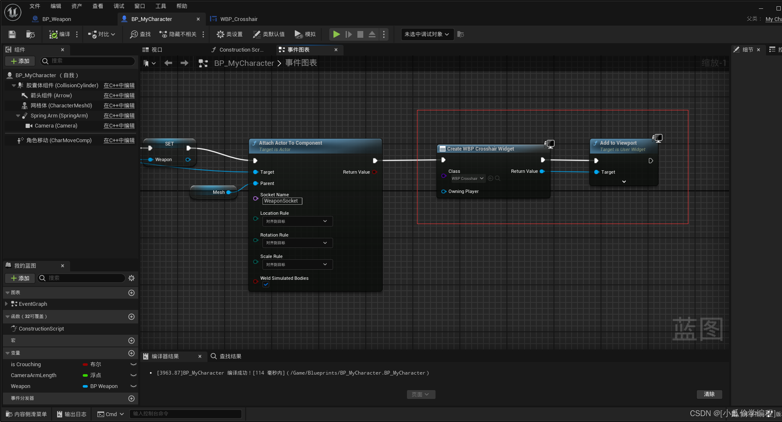Image resolution: width=782 pixels, height=422 pixels.
Task: Click the 模拟 simulate button
Action: point(305,34)
